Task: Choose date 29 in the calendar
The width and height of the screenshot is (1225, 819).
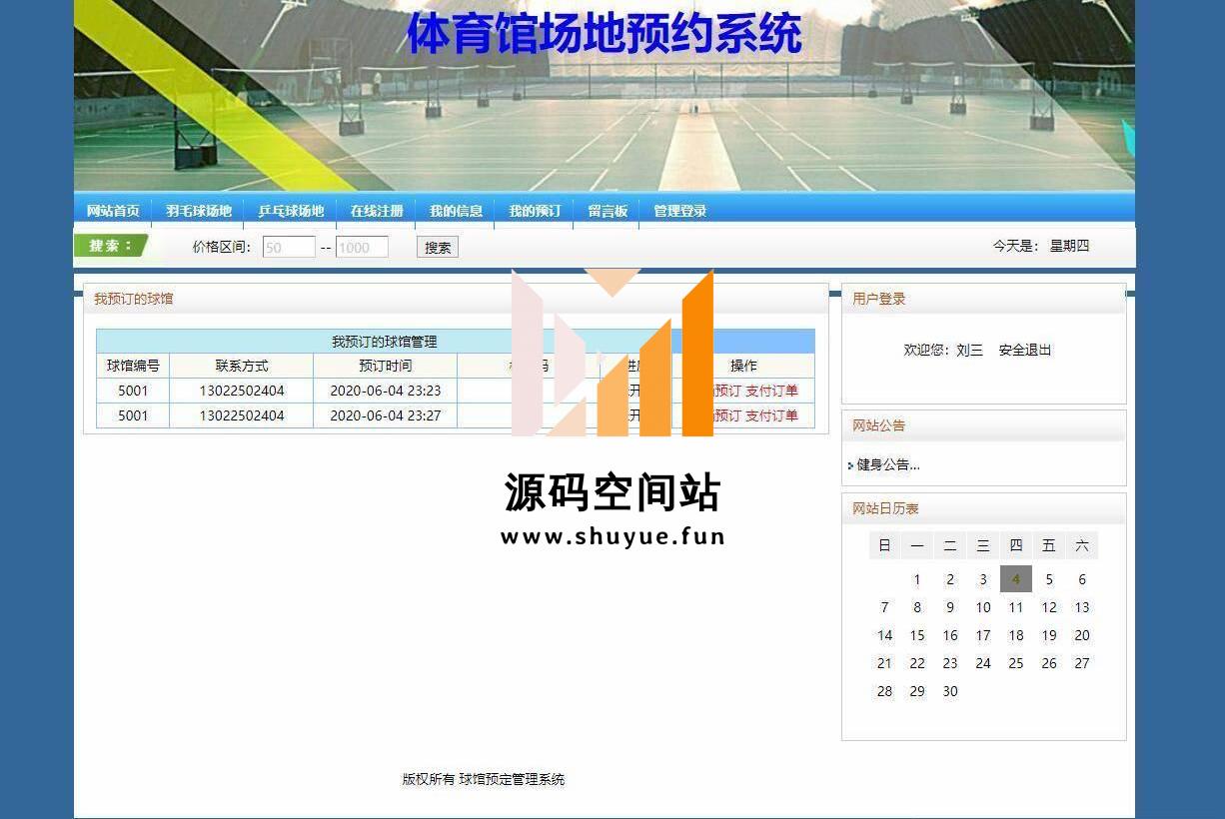Action: [x=917, y=691]
